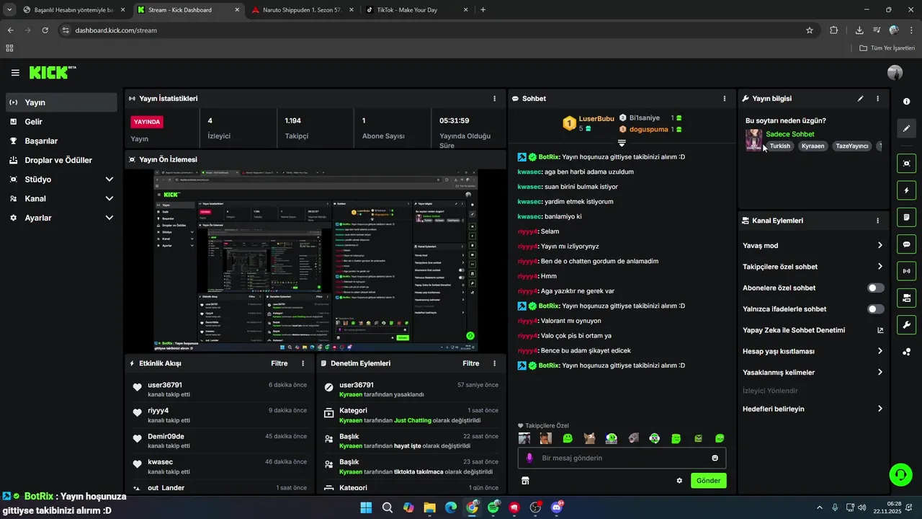Click Filtre in the Etkinlik Akışı panel
Screen dimensions: 922x519
(279, 363)
